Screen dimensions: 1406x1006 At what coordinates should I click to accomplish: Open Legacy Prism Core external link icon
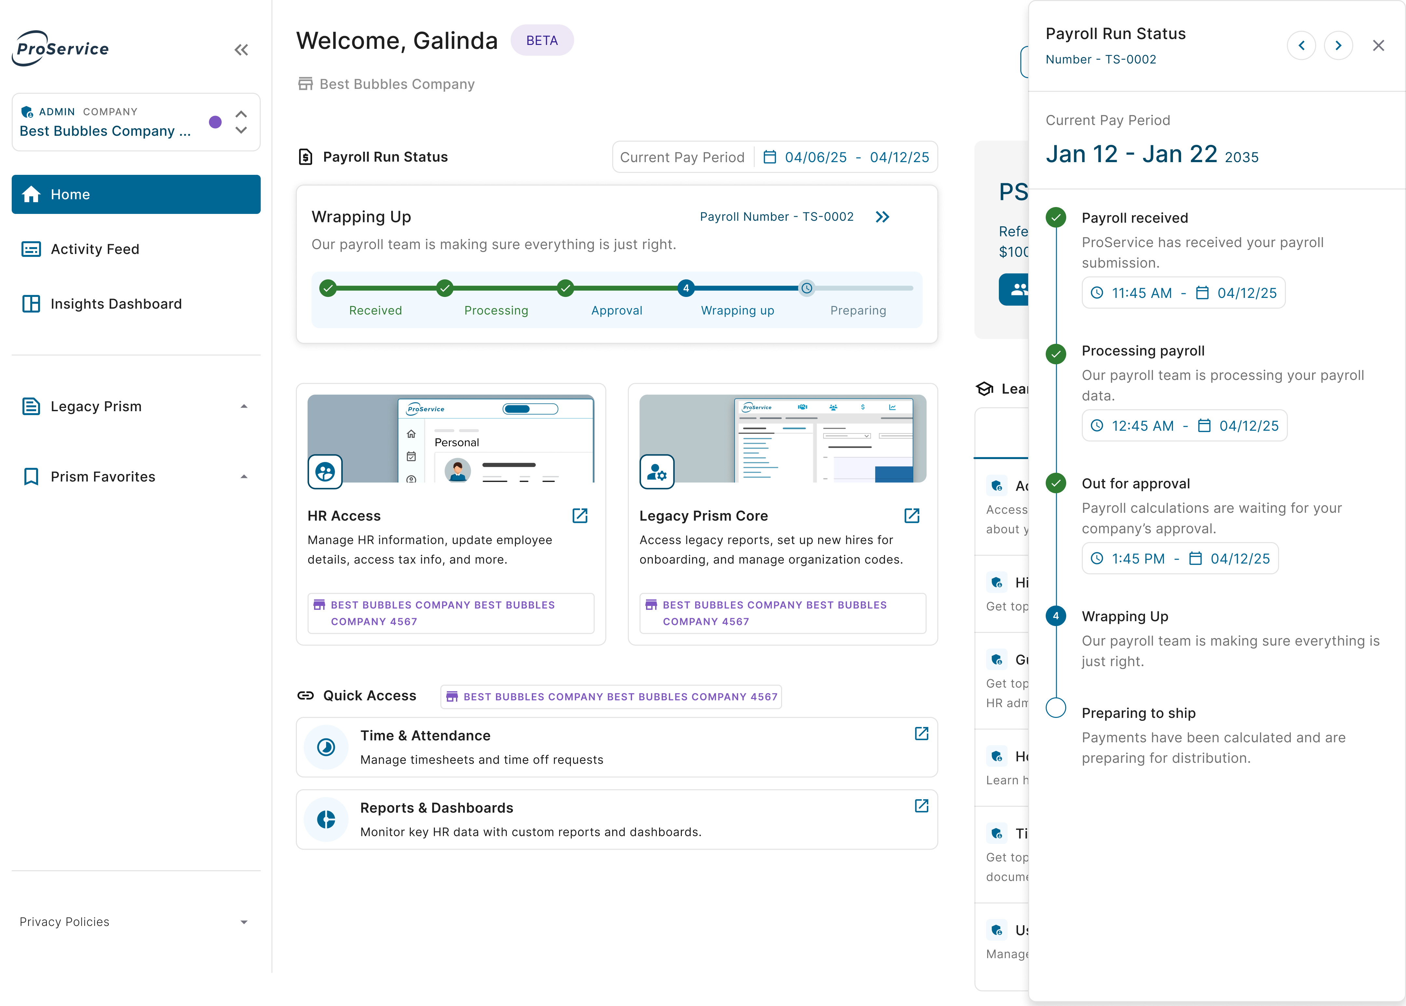[911, 515]
